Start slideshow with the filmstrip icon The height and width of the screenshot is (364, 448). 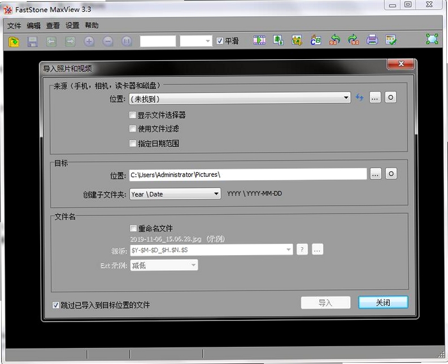pos(259,40)
